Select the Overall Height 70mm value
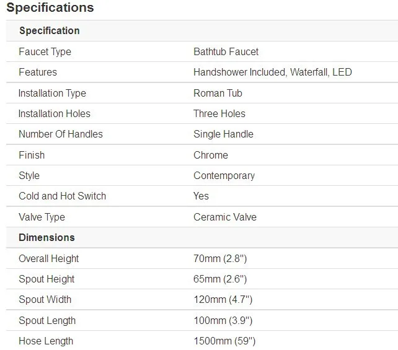The image size is (398, 350). [x=220, y=259]
